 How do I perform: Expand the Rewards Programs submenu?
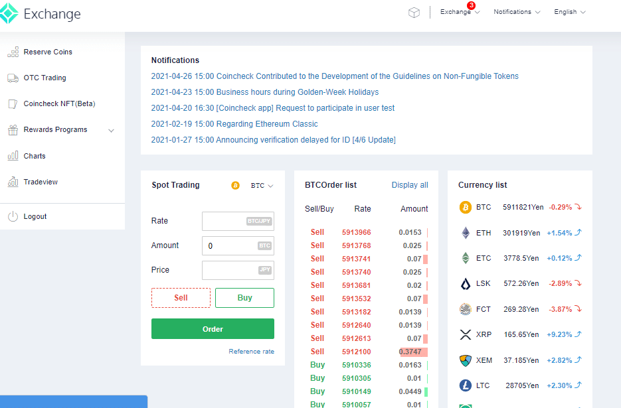click(111, 131)
